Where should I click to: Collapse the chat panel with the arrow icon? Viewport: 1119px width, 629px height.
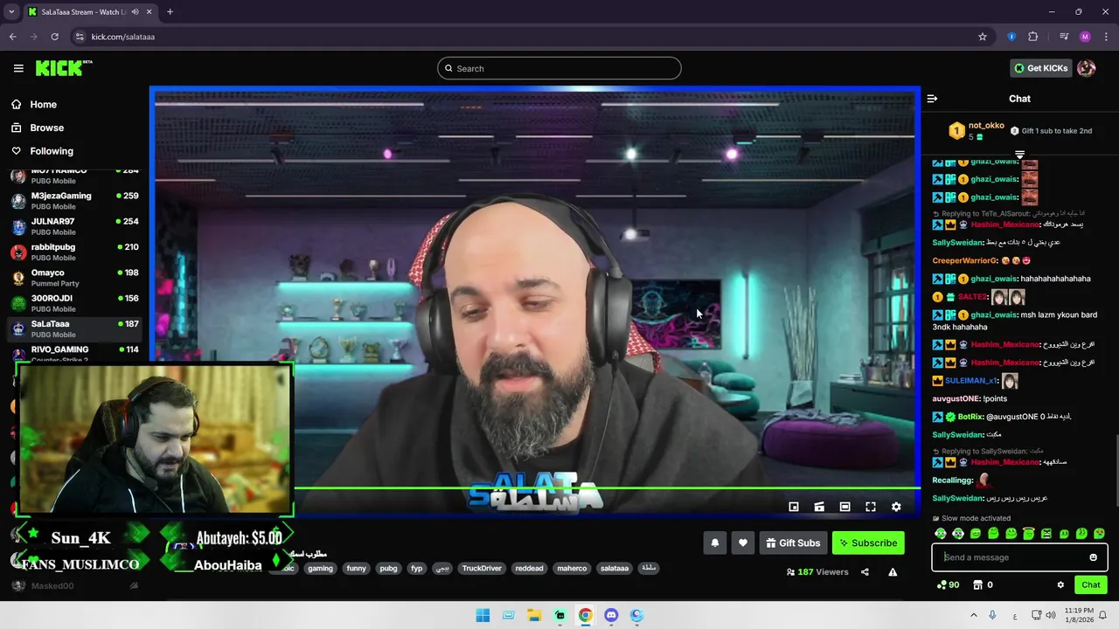click(932, 99)
